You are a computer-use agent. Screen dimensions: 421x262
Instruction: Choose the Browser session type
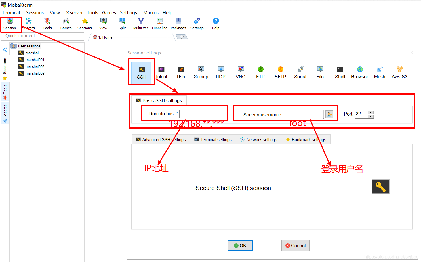360,73
